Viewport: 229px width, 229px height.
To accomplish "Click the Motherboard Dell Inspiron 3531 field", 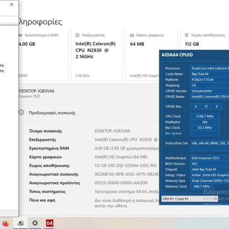I will 210,158.
